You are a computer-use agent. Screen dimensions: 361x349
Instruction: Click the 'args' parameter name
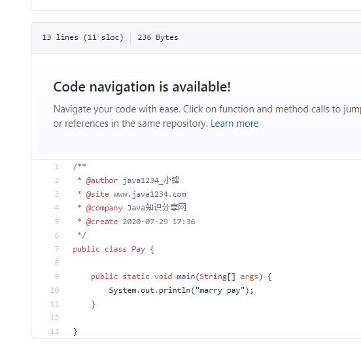click(249, 276)
